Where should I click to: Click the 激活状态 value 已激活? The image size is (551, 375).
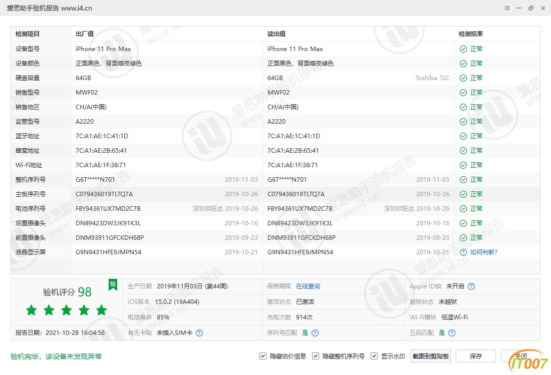[305, 301]
